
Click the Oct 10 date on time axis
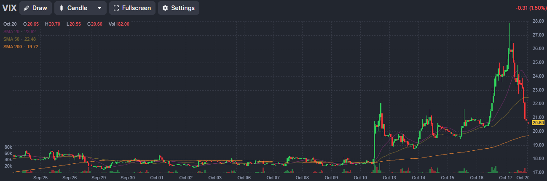click(360, 178)
